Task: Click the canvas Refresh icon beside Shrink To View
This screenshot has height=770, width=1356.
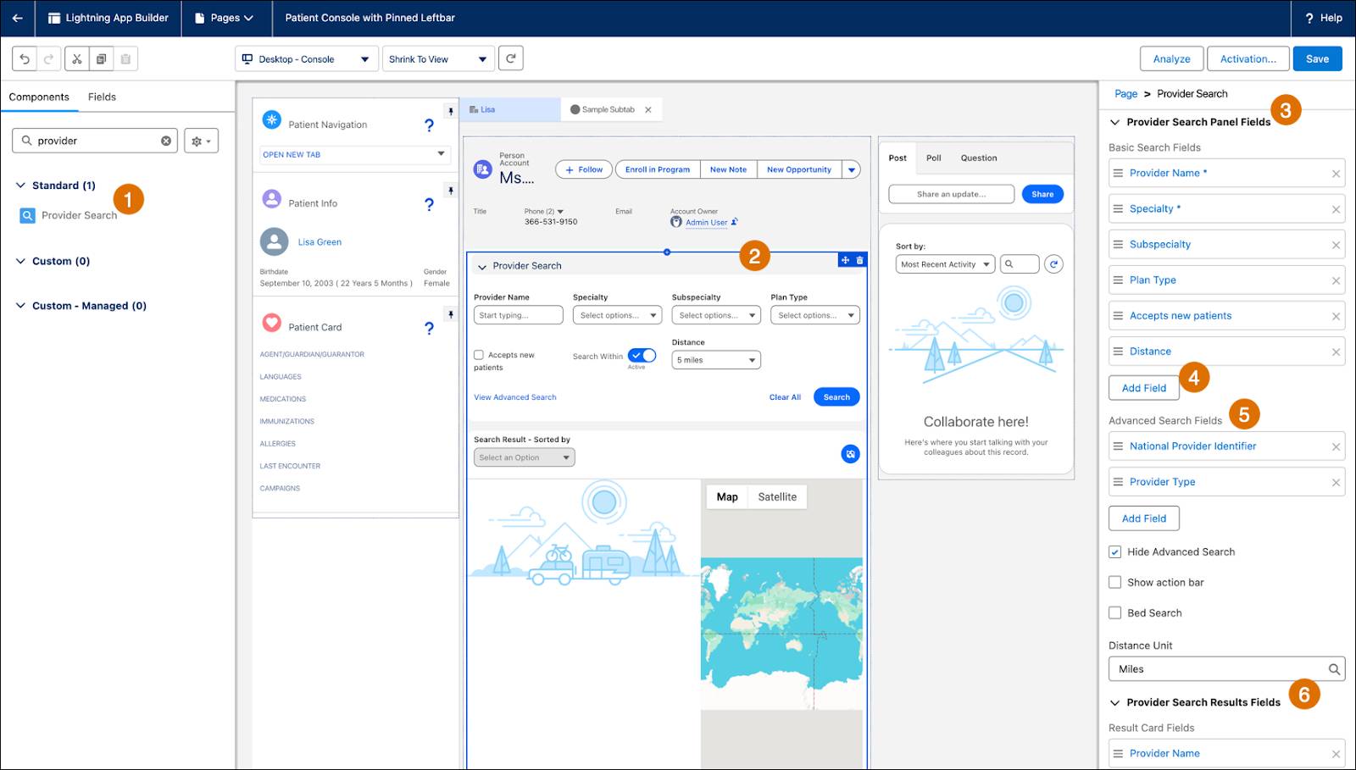Action: [510, 58]
